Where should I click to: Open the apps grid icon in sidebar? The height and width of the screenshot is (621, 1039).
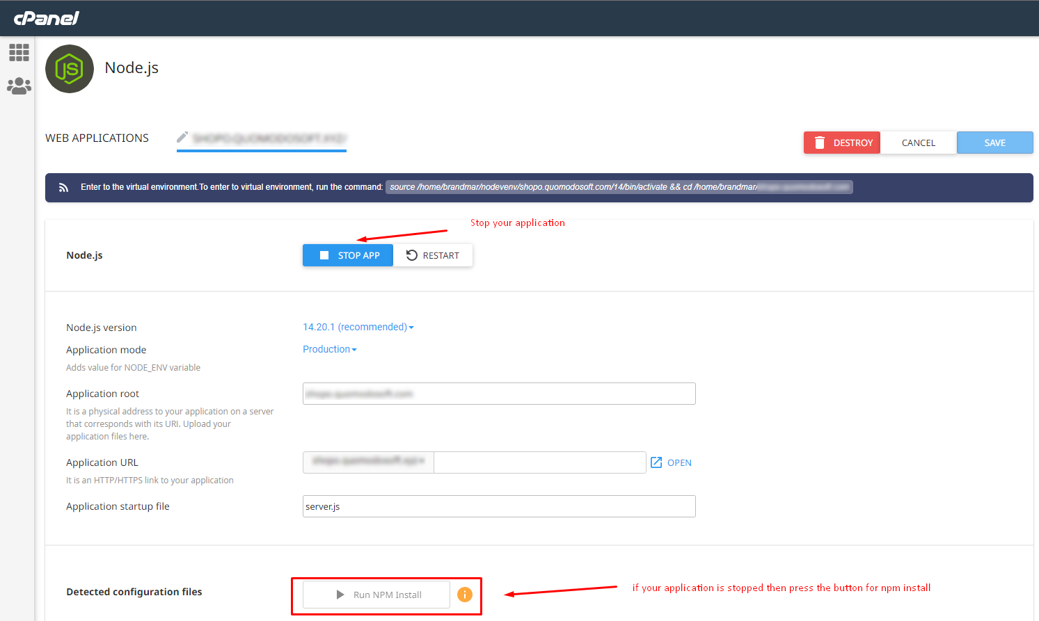tap(19, 52)
